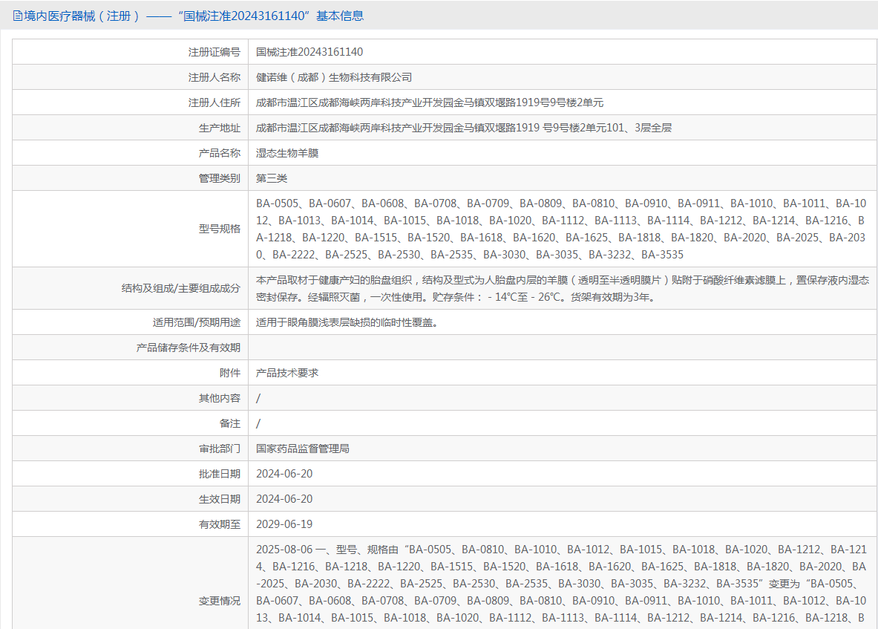Click the 变更情况 change record text
The height and width of the screenshot is (629, 878).
click(x=560, y=583)
